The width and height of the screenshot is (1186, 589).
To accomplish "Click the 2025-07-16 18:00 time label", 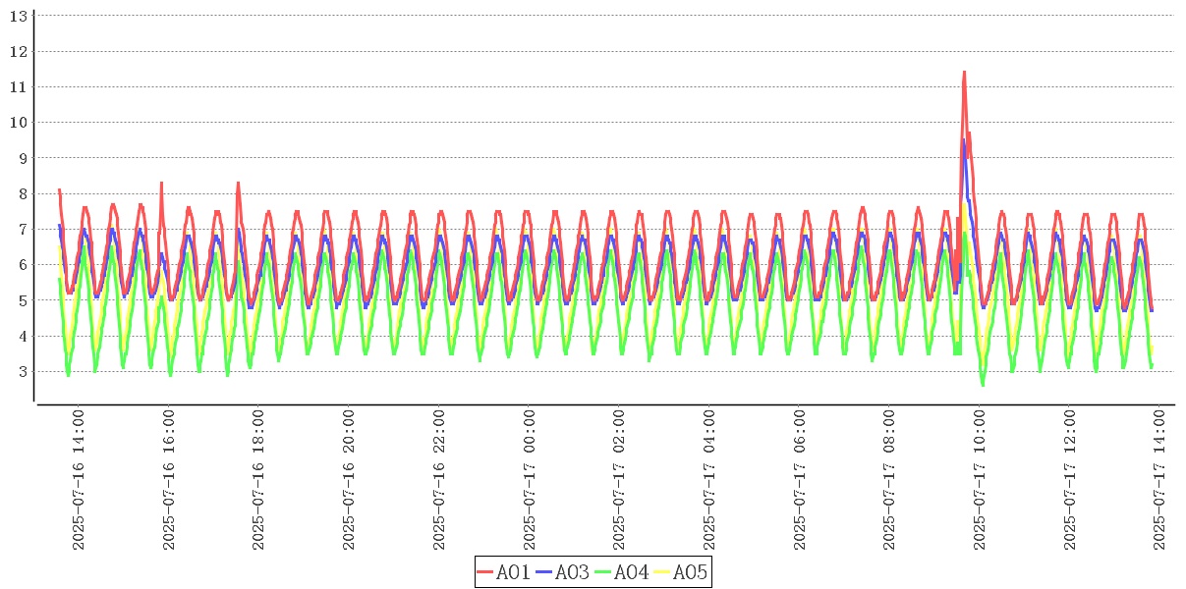I will point(259,481).
